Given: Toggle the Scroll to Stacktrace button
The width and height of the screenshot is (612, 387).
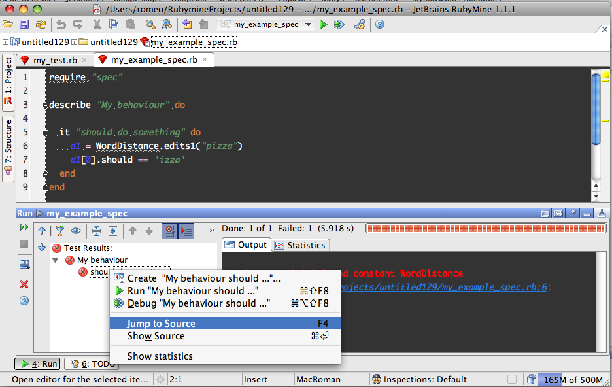Looking at the screenshot, I should point(186,231).
